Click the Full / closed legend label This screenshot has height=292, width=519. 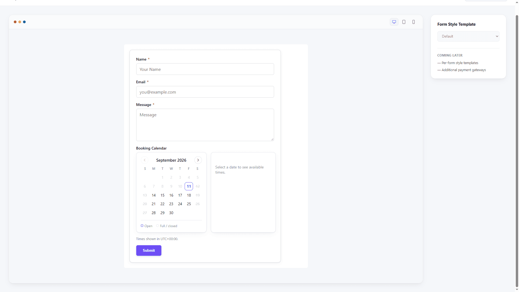[x=168, y=226]
